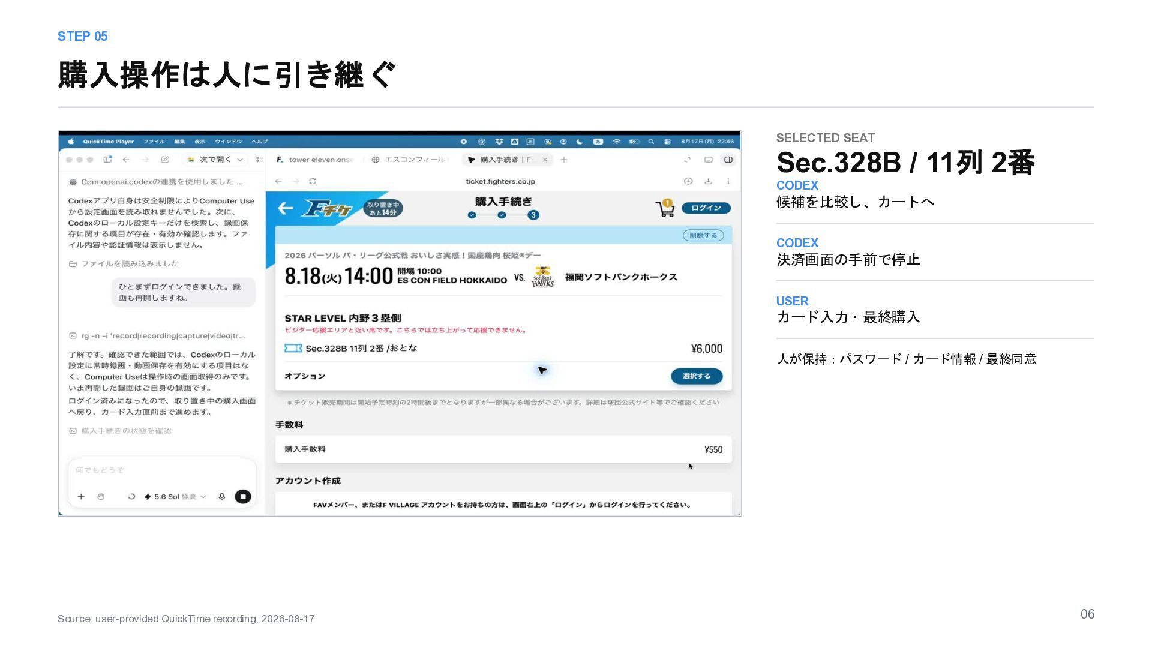Screen dimensions: 1152x648
Task: Click the white back arrow beside Fチケ logo
Action: (x=285, y=208)
